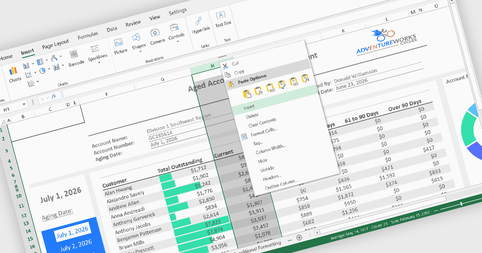Open the Sparklines menu

point(97,53)
